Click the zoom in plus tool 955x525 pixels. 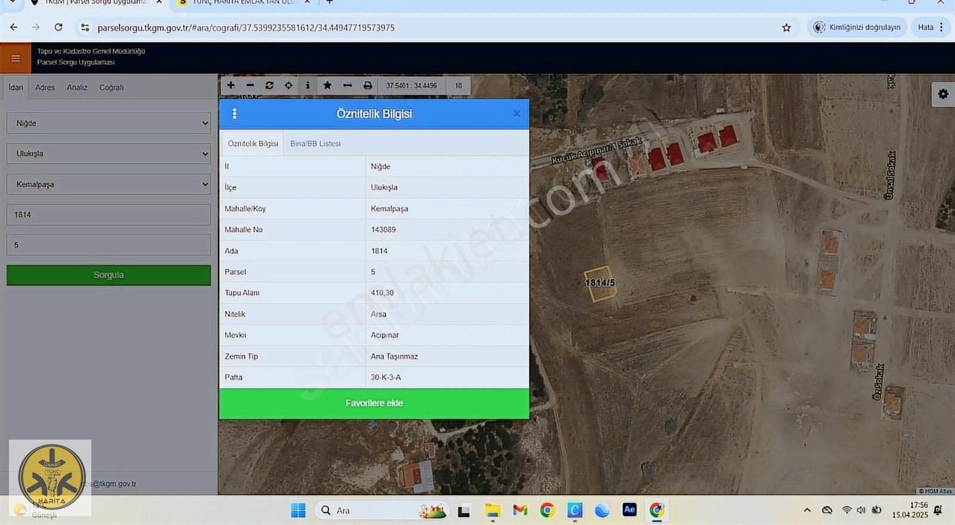tap(231, 85)
